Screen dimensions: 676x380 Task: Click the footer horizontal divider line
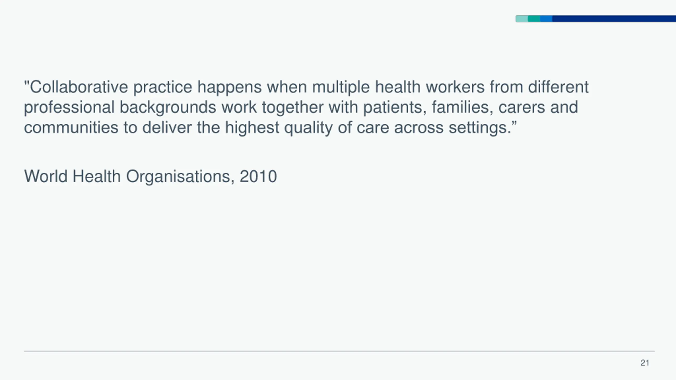click(339, 351)
